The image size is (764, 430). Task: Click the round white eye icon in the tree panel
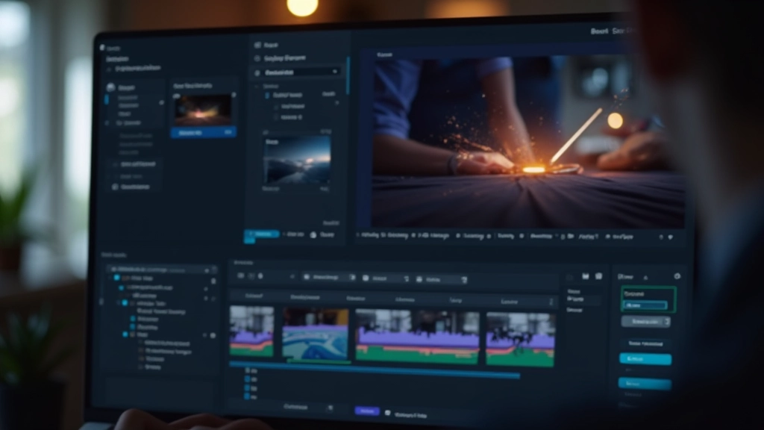[213, 335]
